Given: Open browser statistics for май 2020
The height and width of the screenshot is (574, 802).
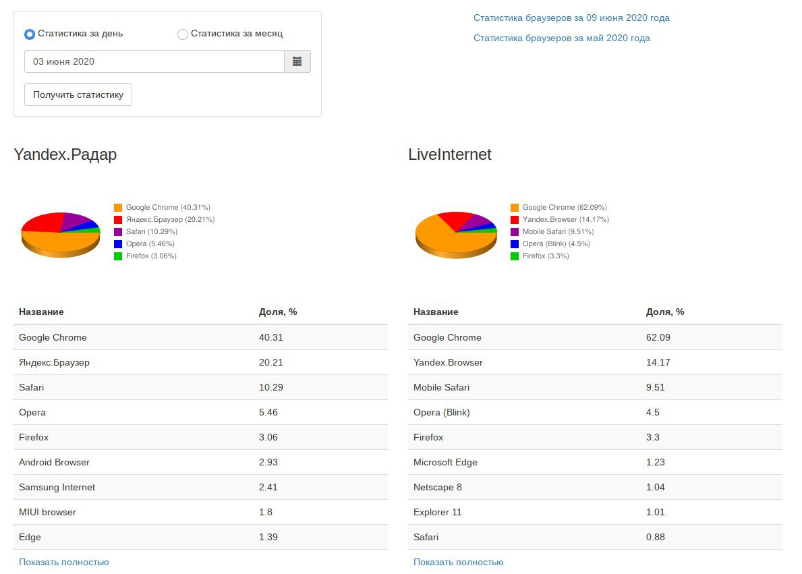Looking at the screenshot, I should pyautogui.click(x=562, y=38).
